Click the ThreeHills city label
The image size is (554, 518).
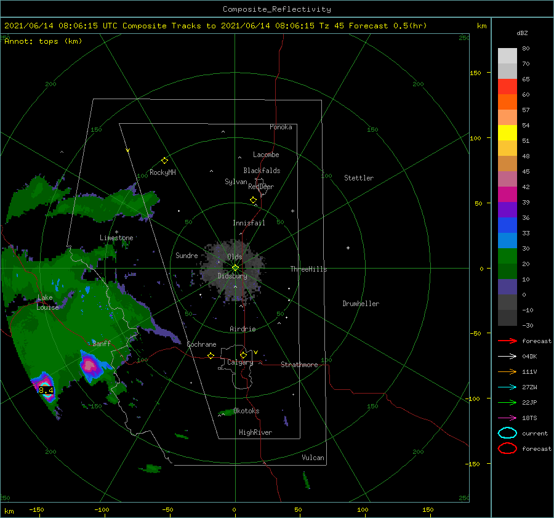coord(308,269)
